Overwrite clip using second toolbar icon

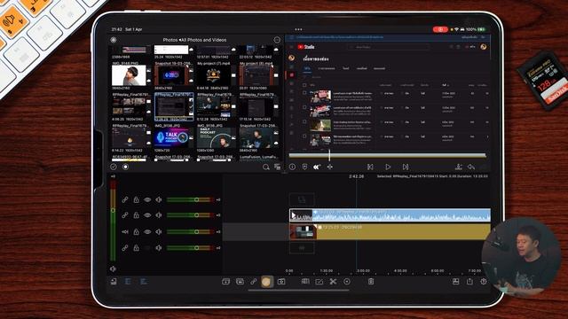point(240,282)
